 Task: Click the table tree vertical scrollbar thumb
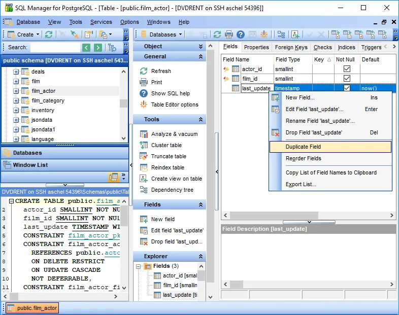click(124, 103)
